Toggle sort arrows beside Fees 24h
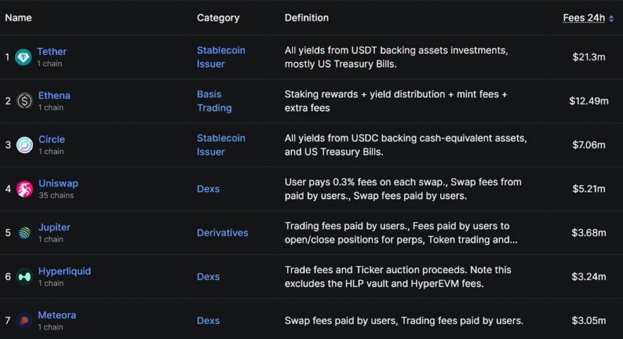 [611, 19]
